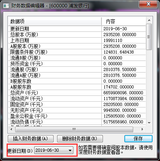Click the app icon in the title bar
The width and height of the screenshot is (160, 161).
point(6,6)
